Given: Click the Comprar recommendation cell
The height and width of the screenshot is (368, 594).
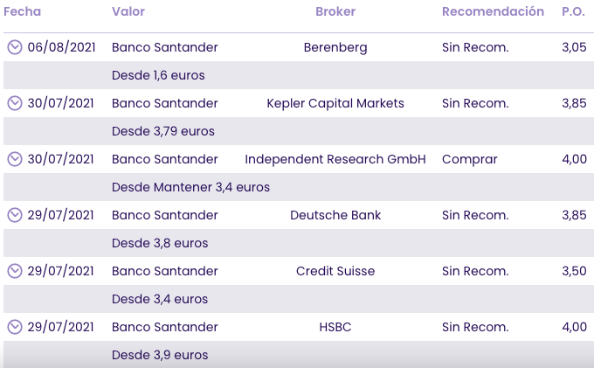Looking at the screenshot, I should [470, 159].
